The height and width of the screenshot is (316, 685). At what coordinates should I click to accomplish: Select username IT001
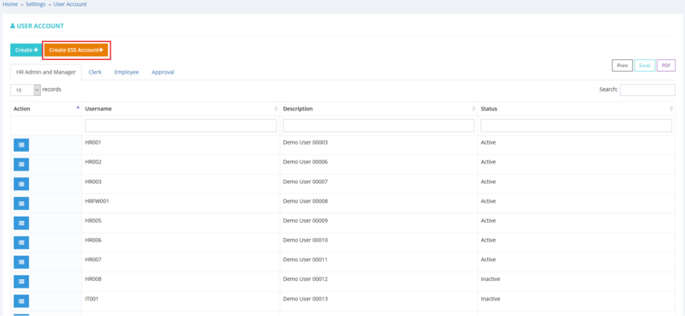click(92, 299)
